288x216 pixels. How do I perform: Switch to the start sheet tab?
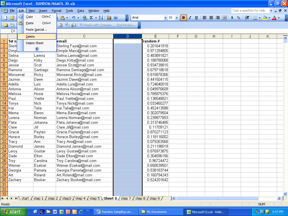pyautogui.click(x=25, y=198)
